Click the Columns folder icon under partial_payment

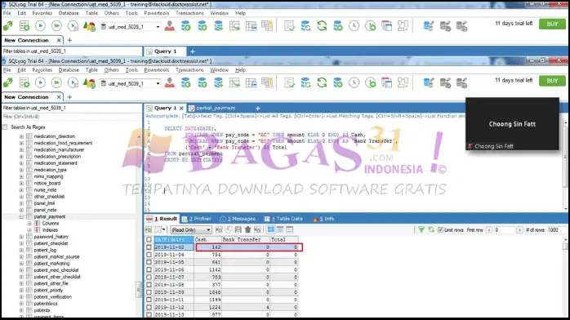tap(37, 224)
